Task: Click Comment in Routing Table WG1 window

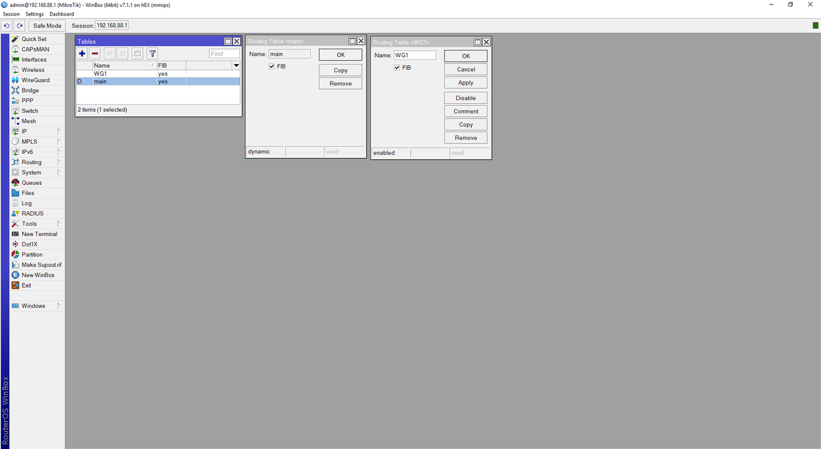Action: [466, 112]
